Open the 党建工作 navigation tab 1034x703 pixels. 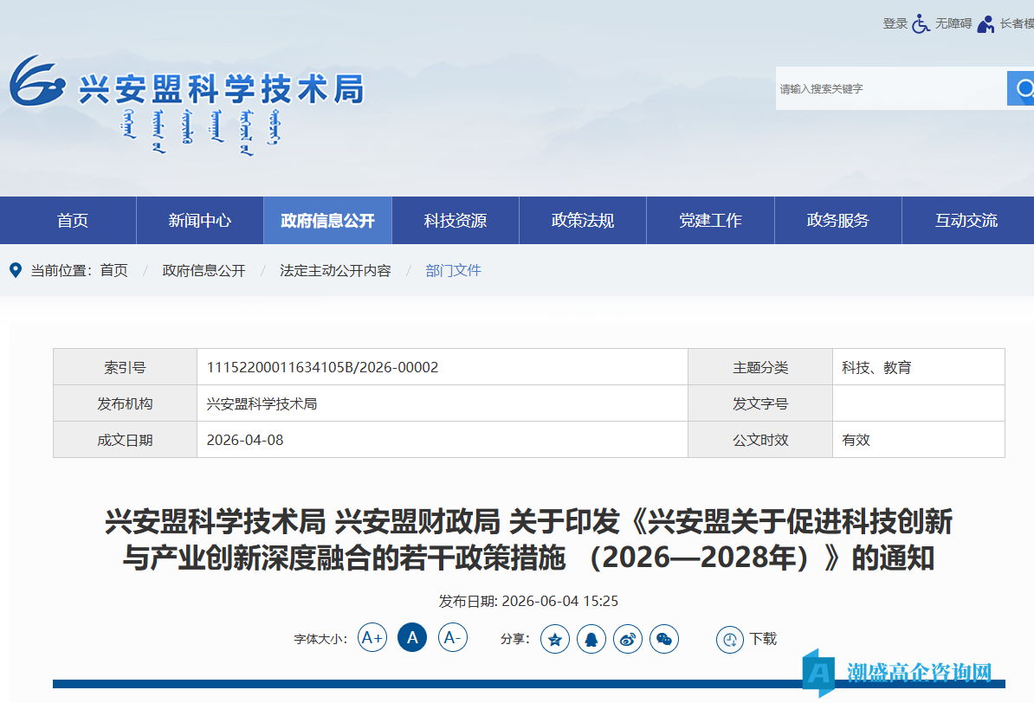(711, 220)
